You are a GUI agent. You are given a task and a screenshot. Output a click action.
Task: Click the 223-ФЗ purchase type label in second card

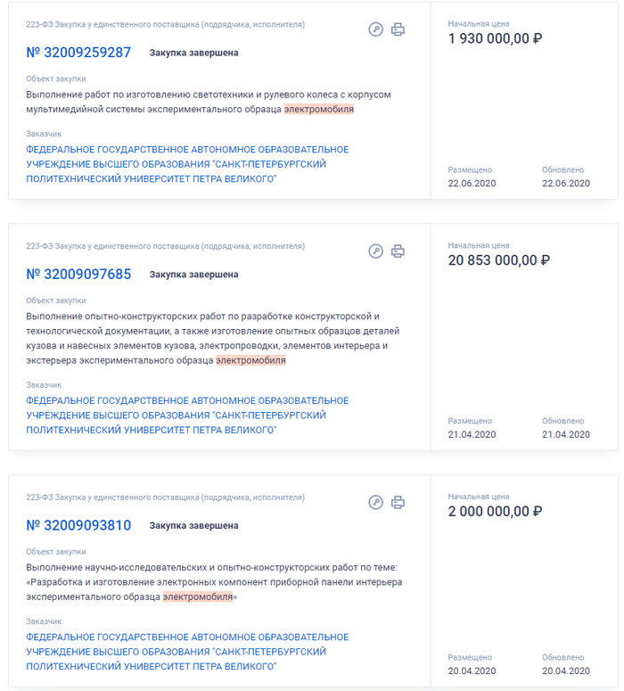click(165, 246)
